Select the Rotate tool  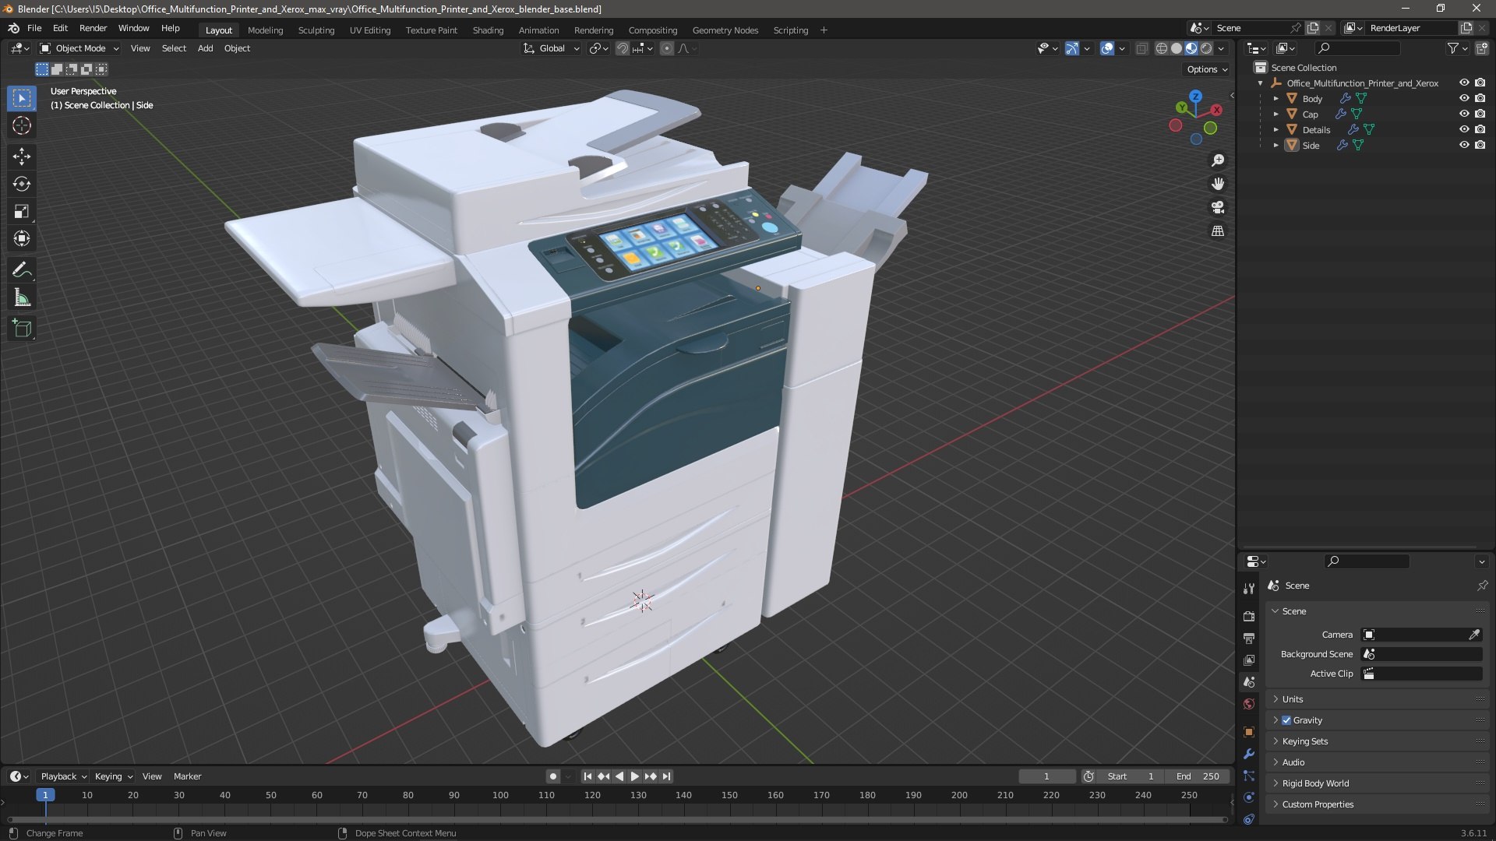pos(22,184)
